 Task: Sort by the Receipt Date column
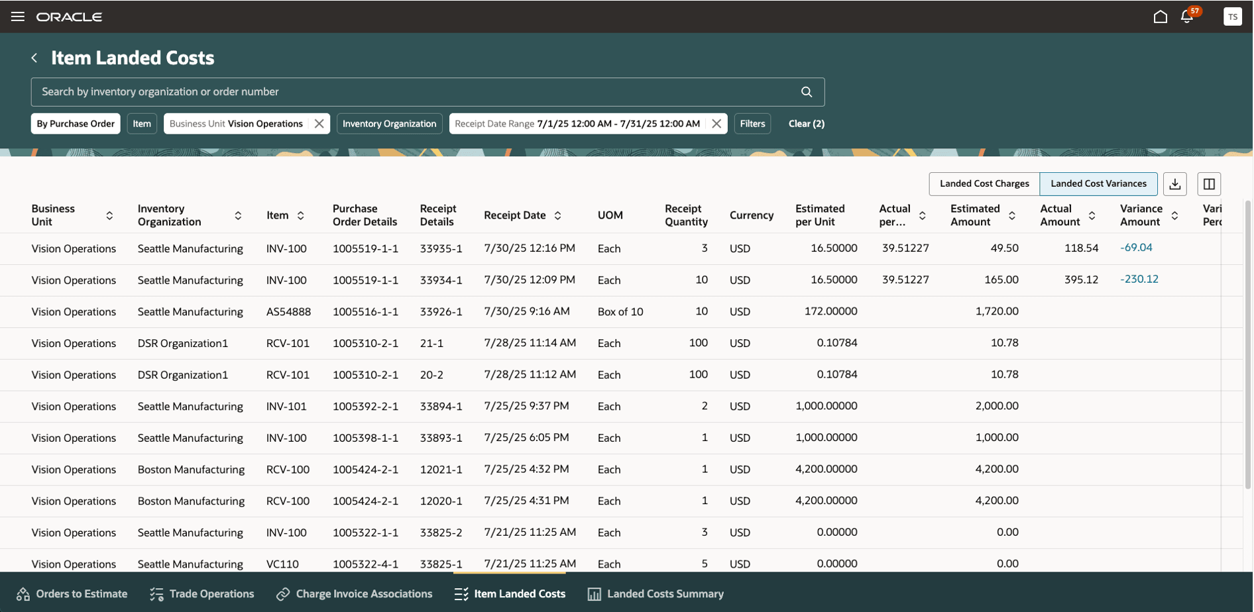pyautogui.click(x=557, y=215)
